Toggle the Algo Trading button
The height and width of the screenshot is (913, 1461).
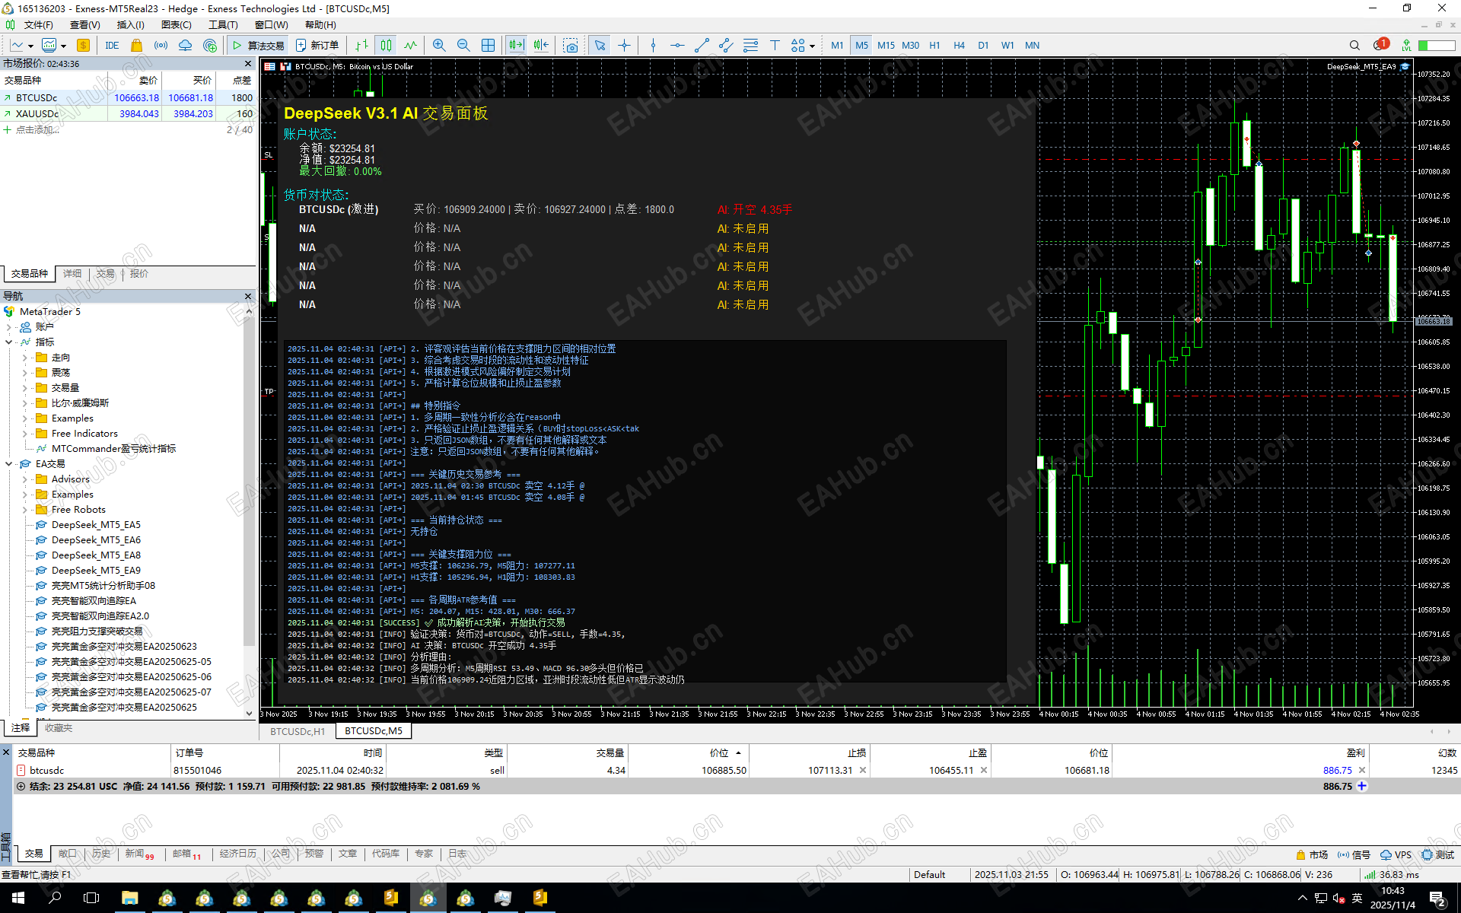[257, 46]
